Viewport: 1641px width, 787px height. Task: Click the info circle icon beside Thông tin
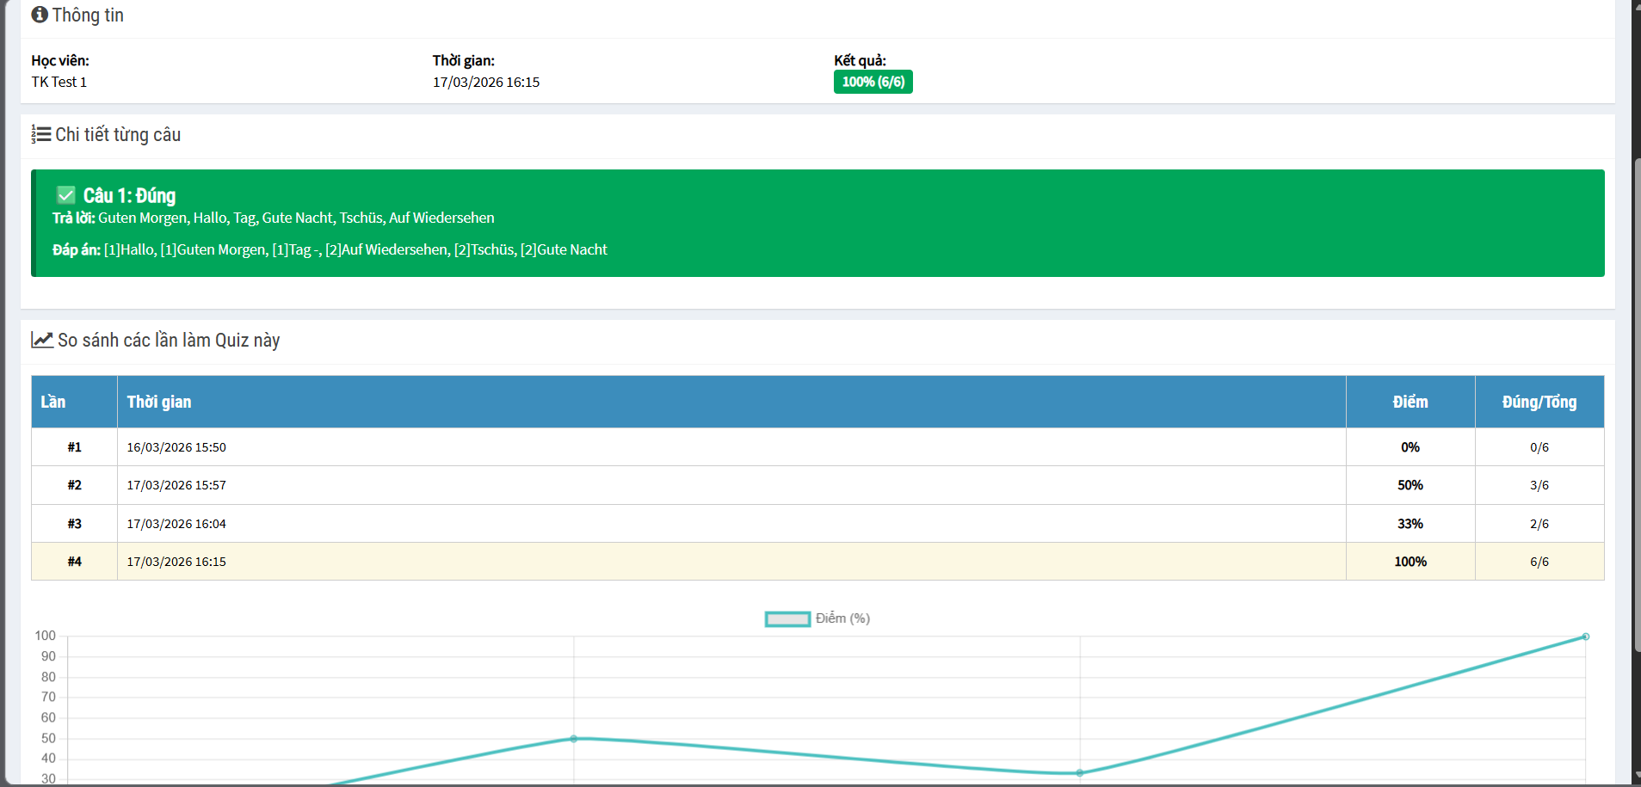[x=40, y=15]
